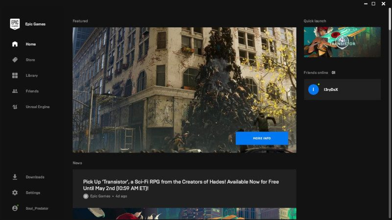Click the featured zombie game banner image
The width and height of the screenshot is (392, 220).
pos(185,90)
